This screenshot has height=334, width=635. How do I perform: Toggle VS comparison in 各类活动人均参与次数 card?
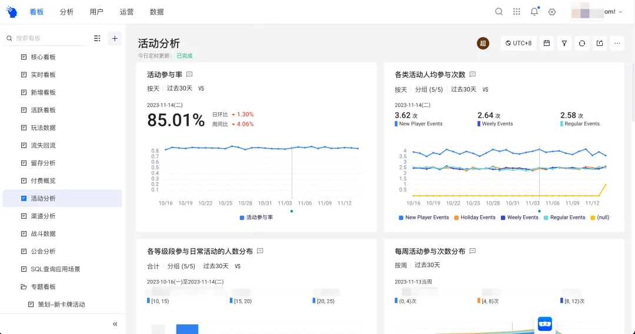485,89
